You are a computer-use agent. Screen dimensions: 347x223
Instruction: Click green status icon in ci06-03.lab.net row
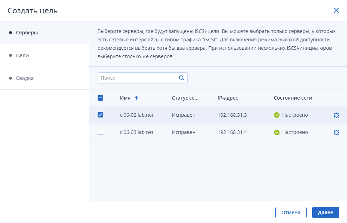click(x=277, y=132)
